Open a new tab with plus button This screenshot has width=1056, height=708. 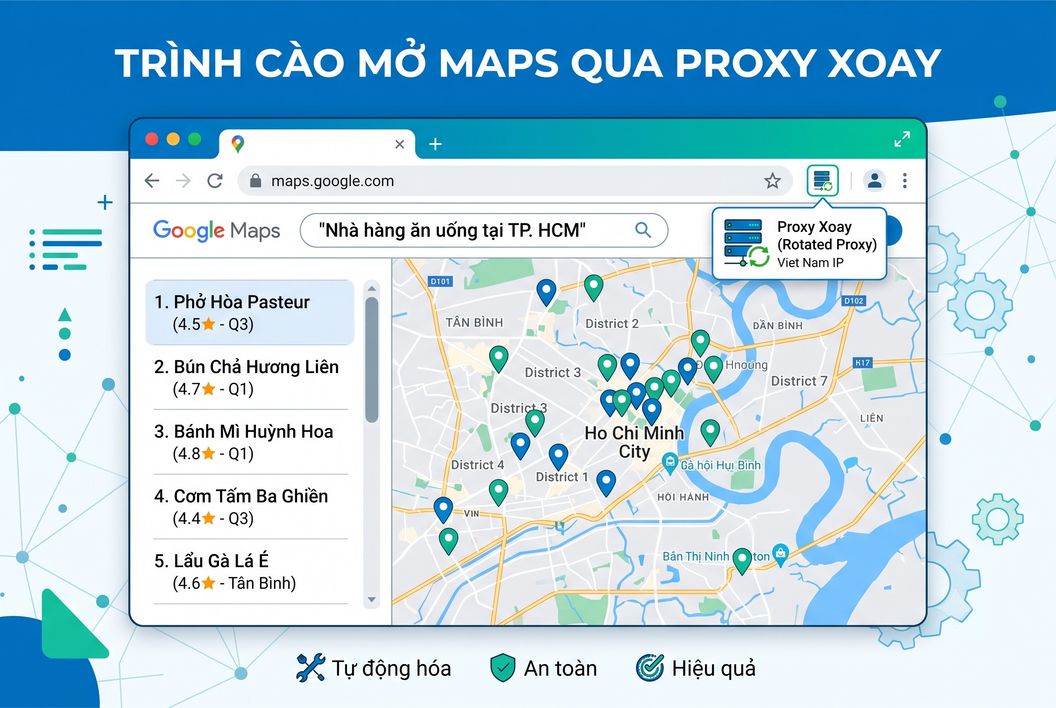[x=435, y=144]
